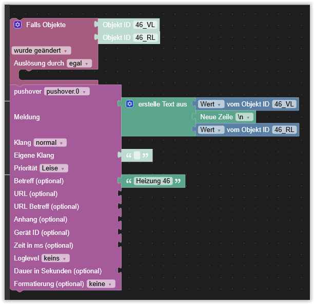This screenshot has height=304, width=314.
Task: Click Neue Zeile block label
Action: click(217, 117)
